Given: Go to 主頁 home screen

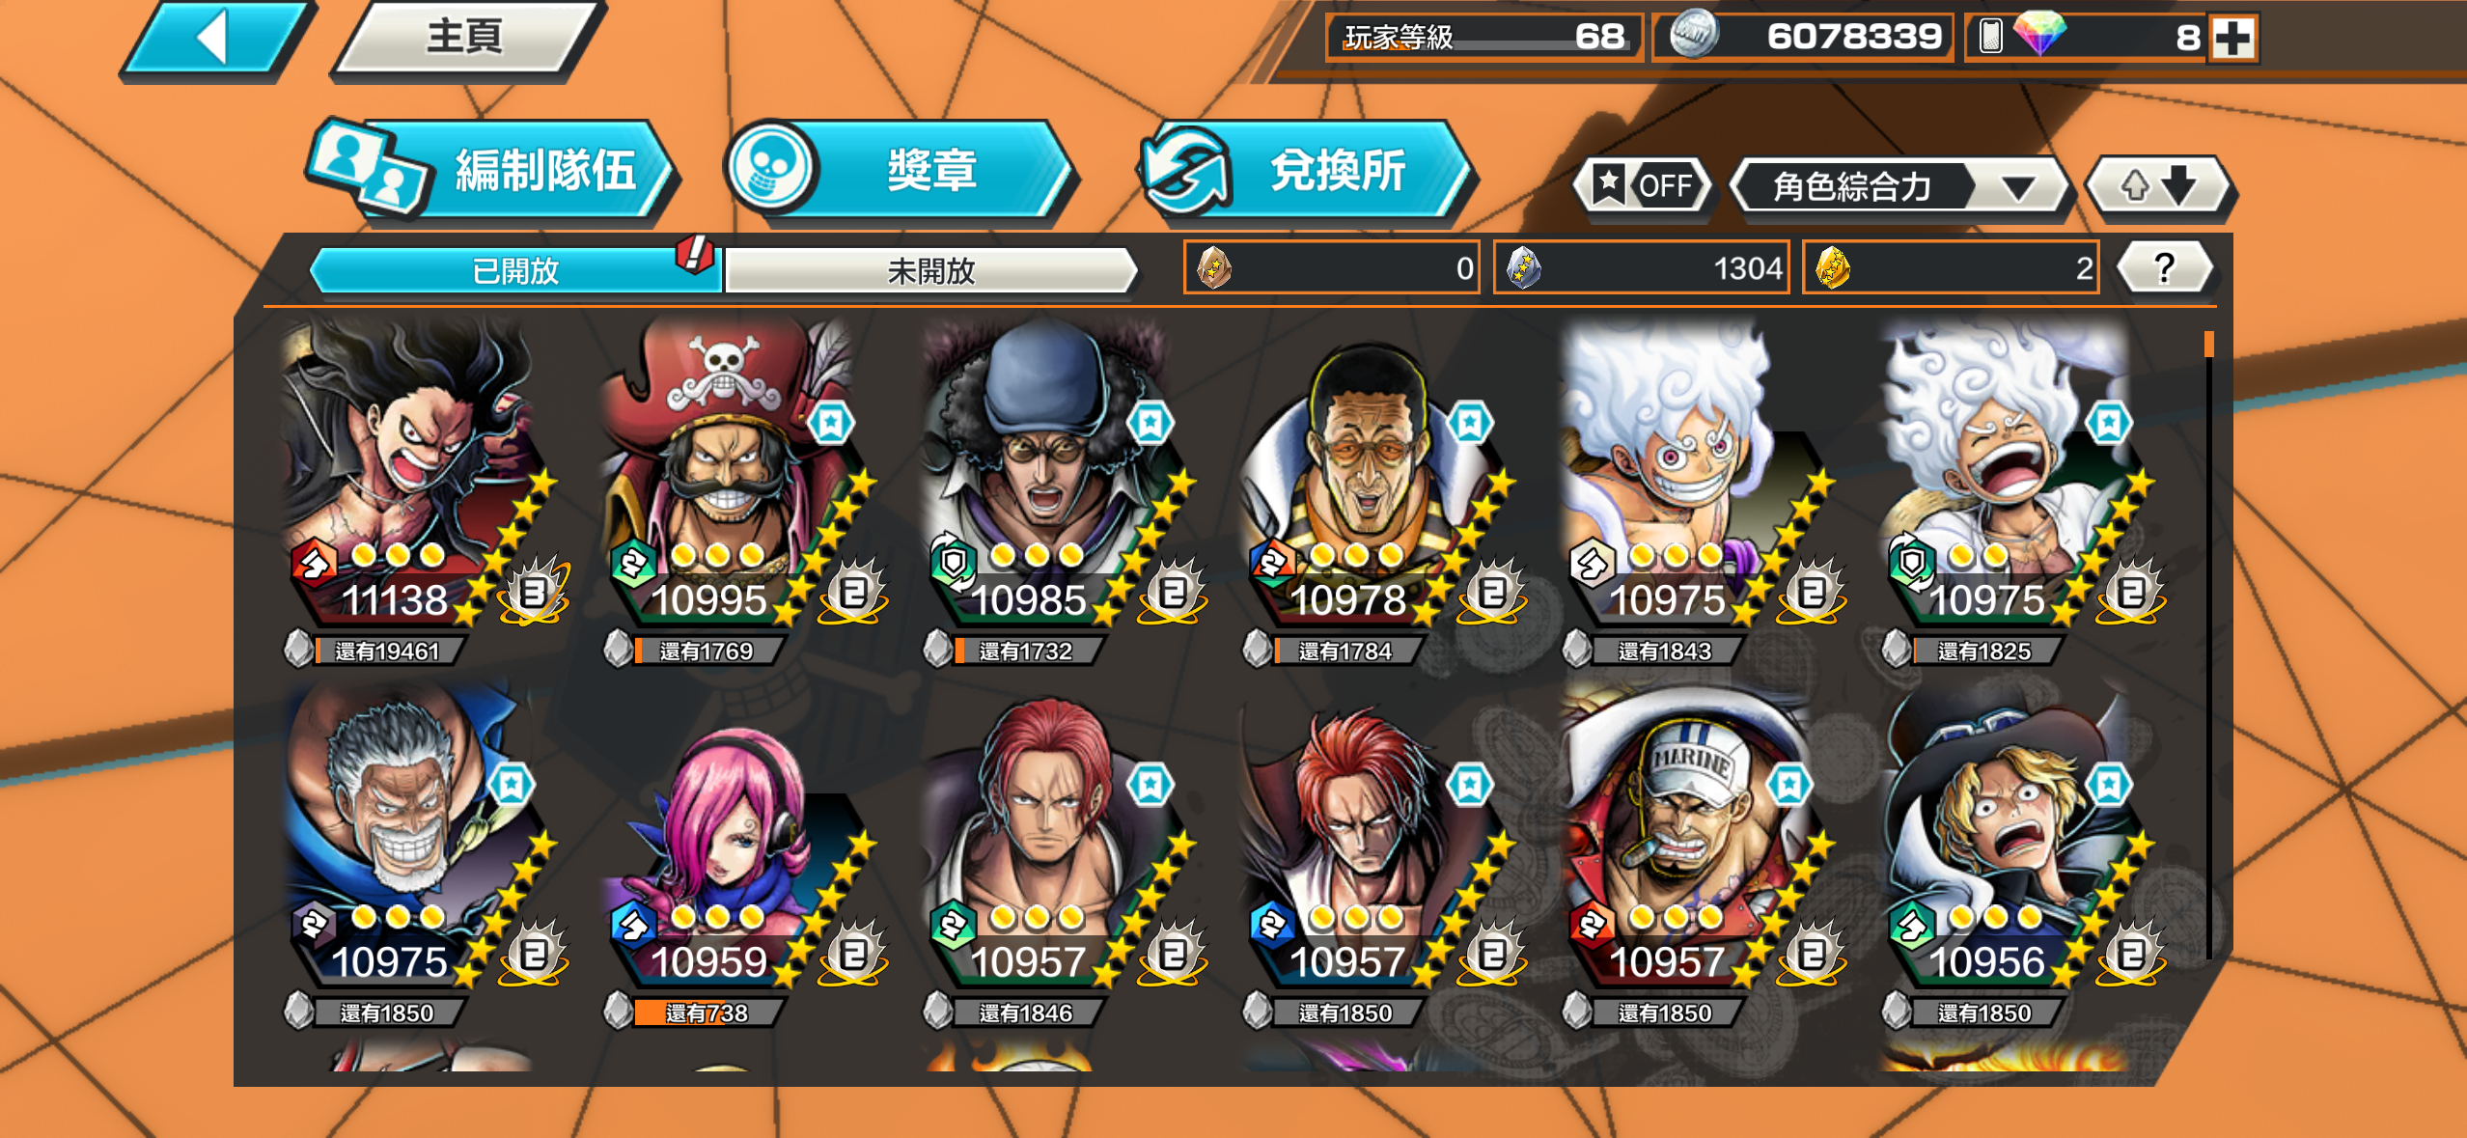Looking at the screenshot, I should 466,37.
